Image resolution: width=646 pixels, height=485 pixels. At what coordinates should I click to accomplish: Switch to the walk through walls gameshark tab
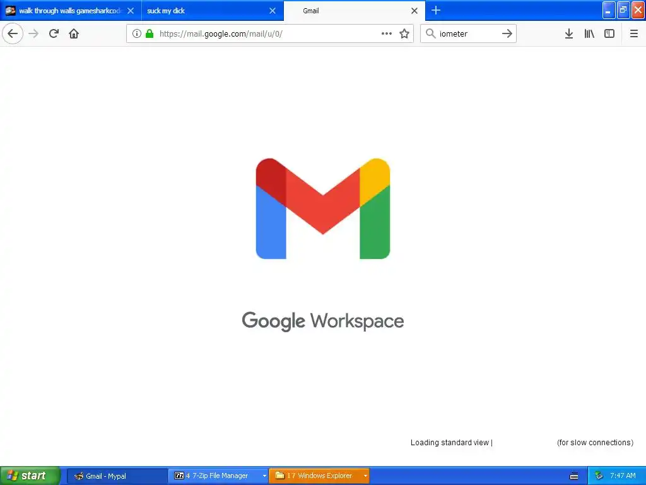71,11
